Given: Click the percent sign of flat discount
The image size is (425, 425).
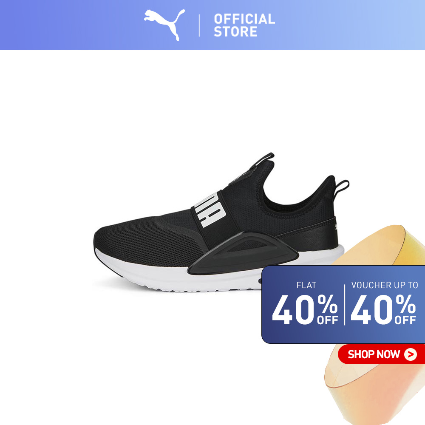Looking at the screenshot, I should tap(327, 304).
